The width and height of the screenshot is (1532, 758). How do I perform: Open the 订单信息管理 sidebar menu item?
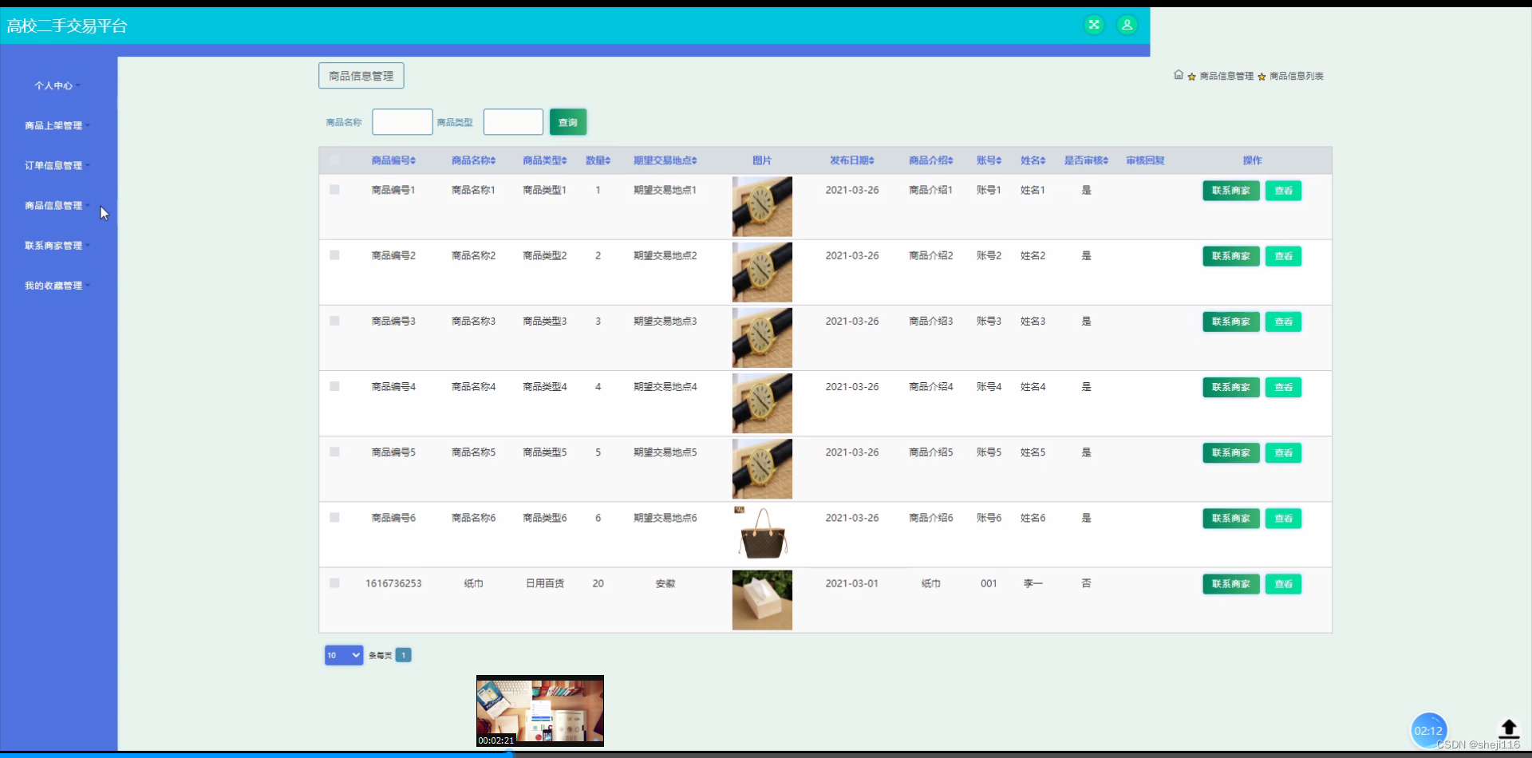[53, 165]
